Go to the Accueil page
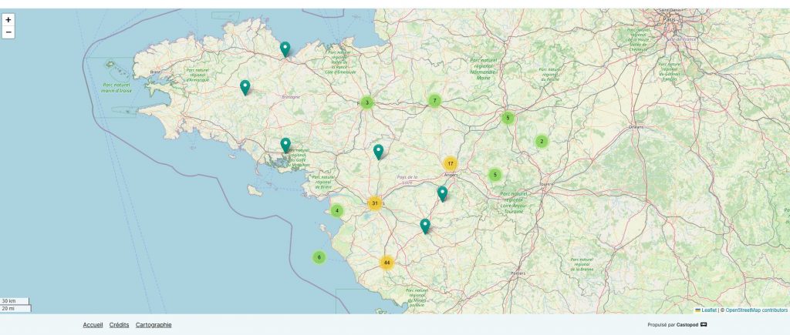 (x=93, y=325)
